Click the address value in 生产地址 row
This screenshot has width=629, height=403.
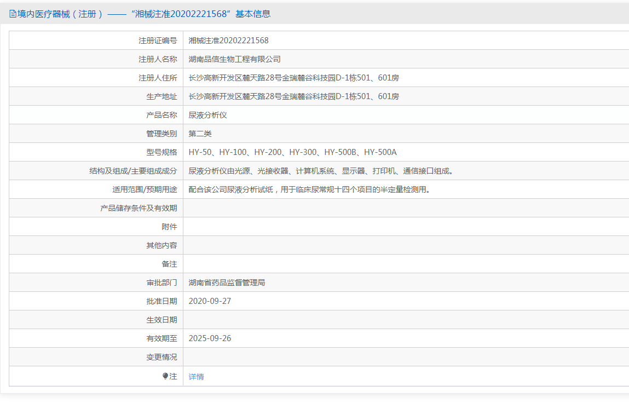(293, 96)
